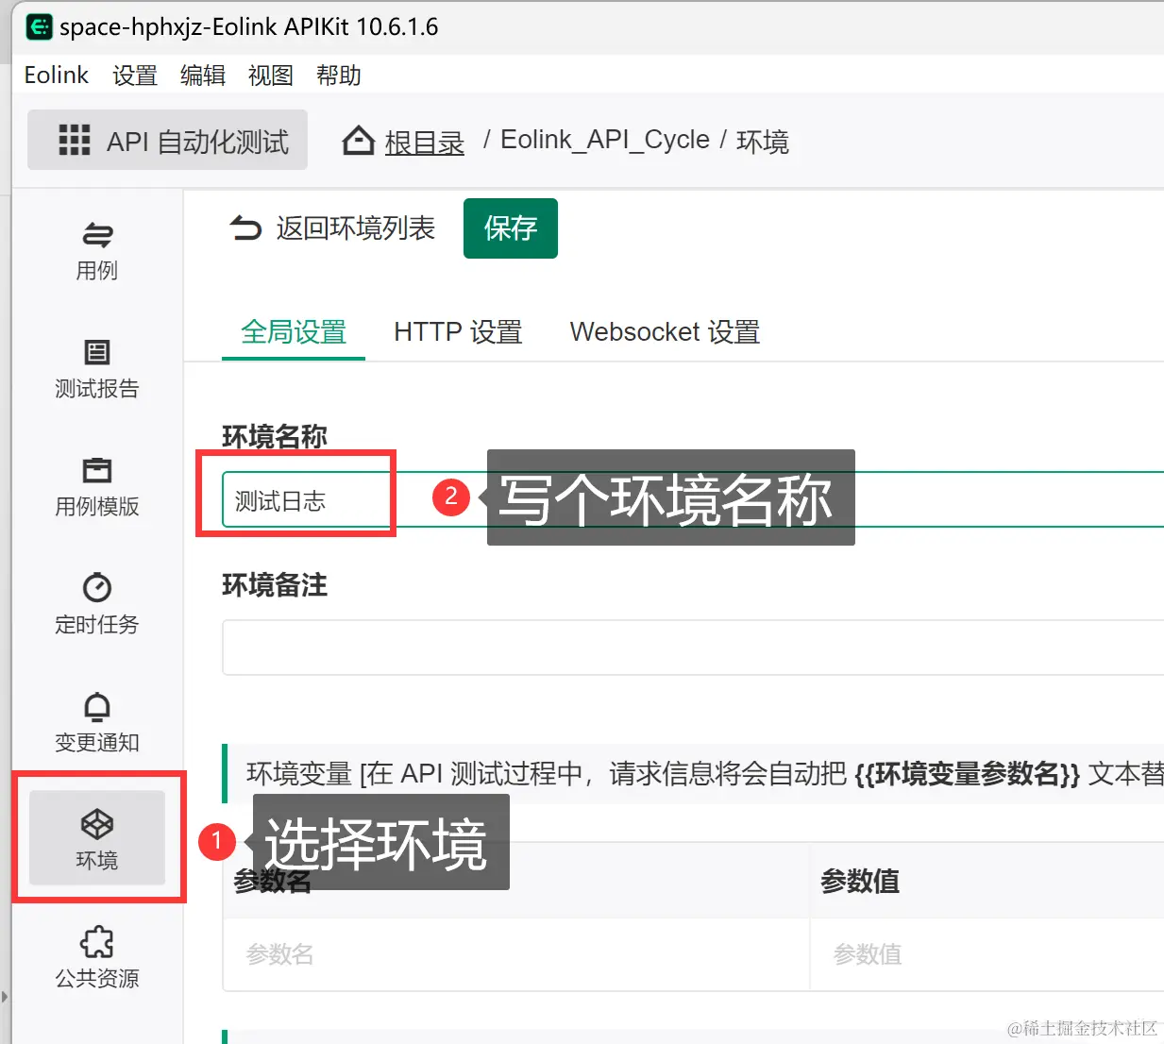Viewport: 1164px width, 1044px height.
Task: Click the 环境 breadcrumb text
Action: tap(763, 142)
